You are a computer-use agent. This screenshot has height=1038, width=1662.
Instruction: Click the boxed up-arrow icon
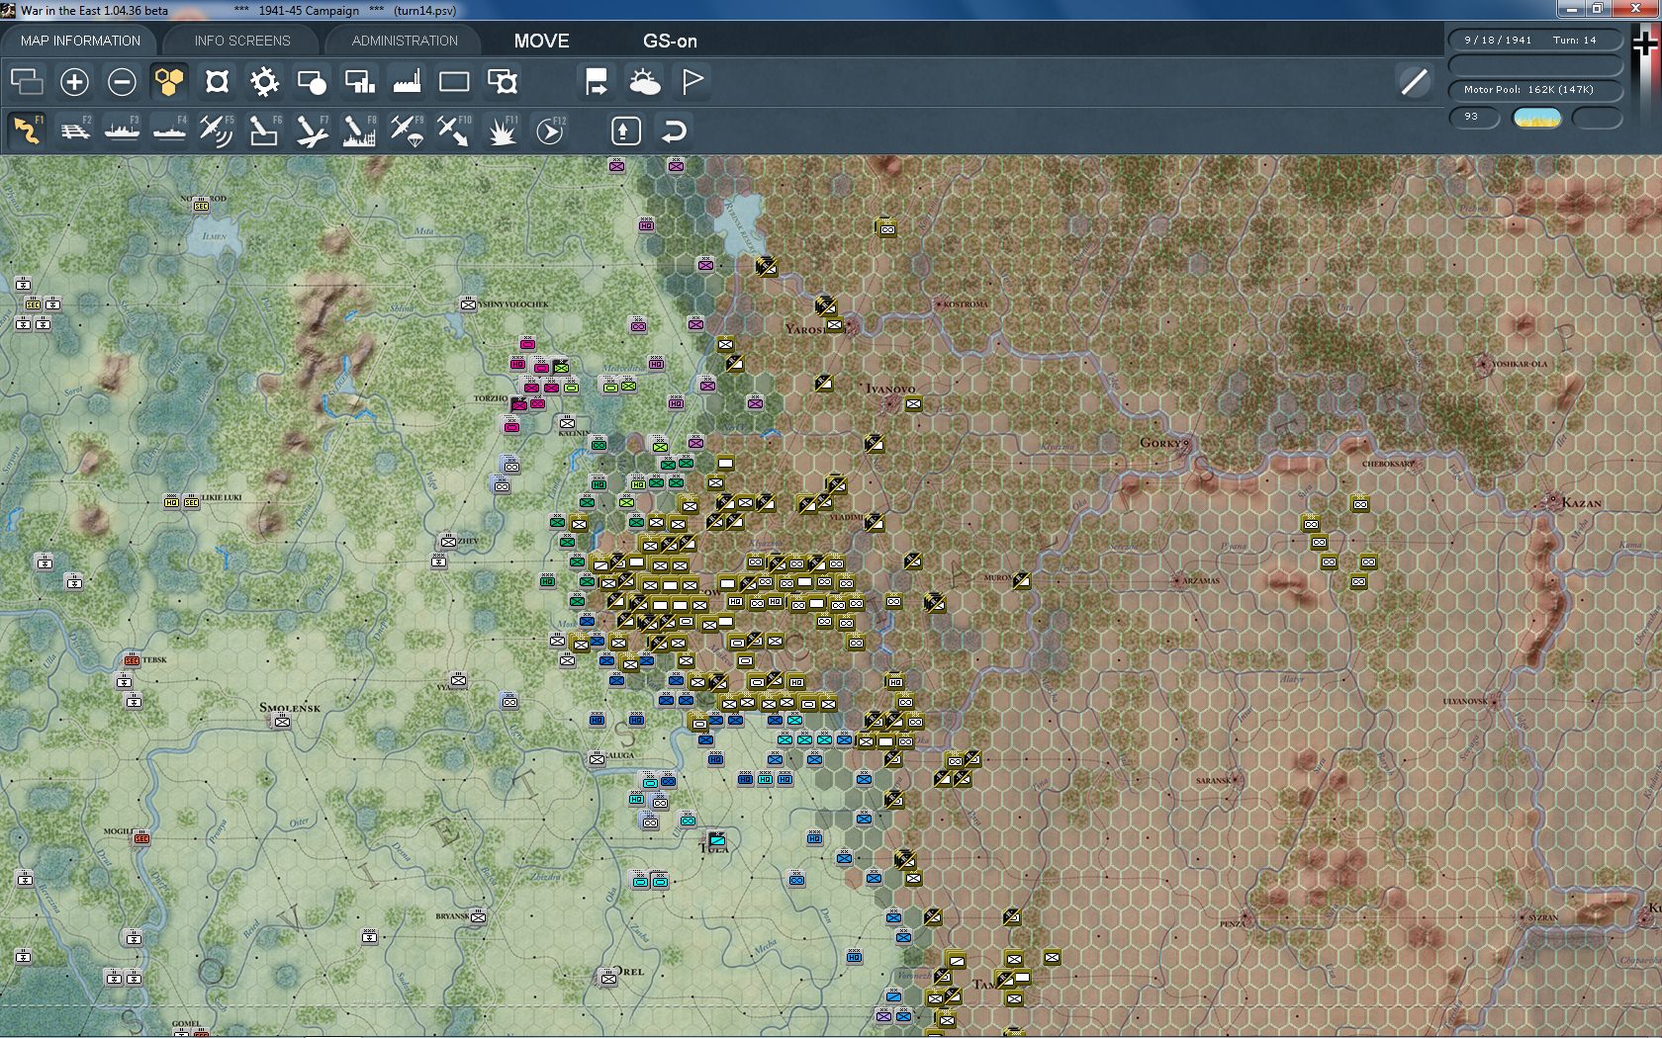(625, 130)
